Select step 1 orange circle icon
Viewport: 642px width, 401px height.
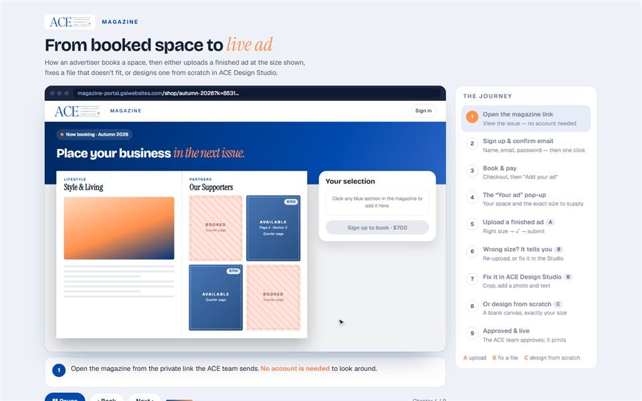point(472,118)
